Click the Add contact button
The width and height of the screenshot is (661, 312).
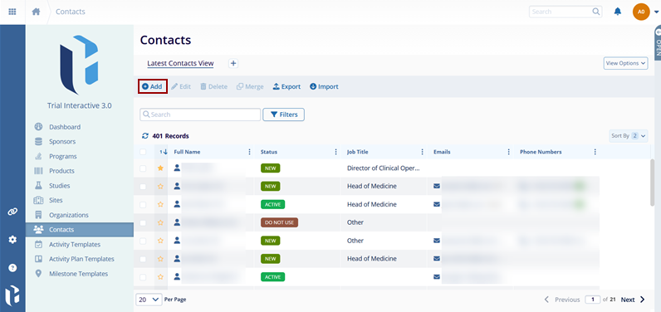152,86
